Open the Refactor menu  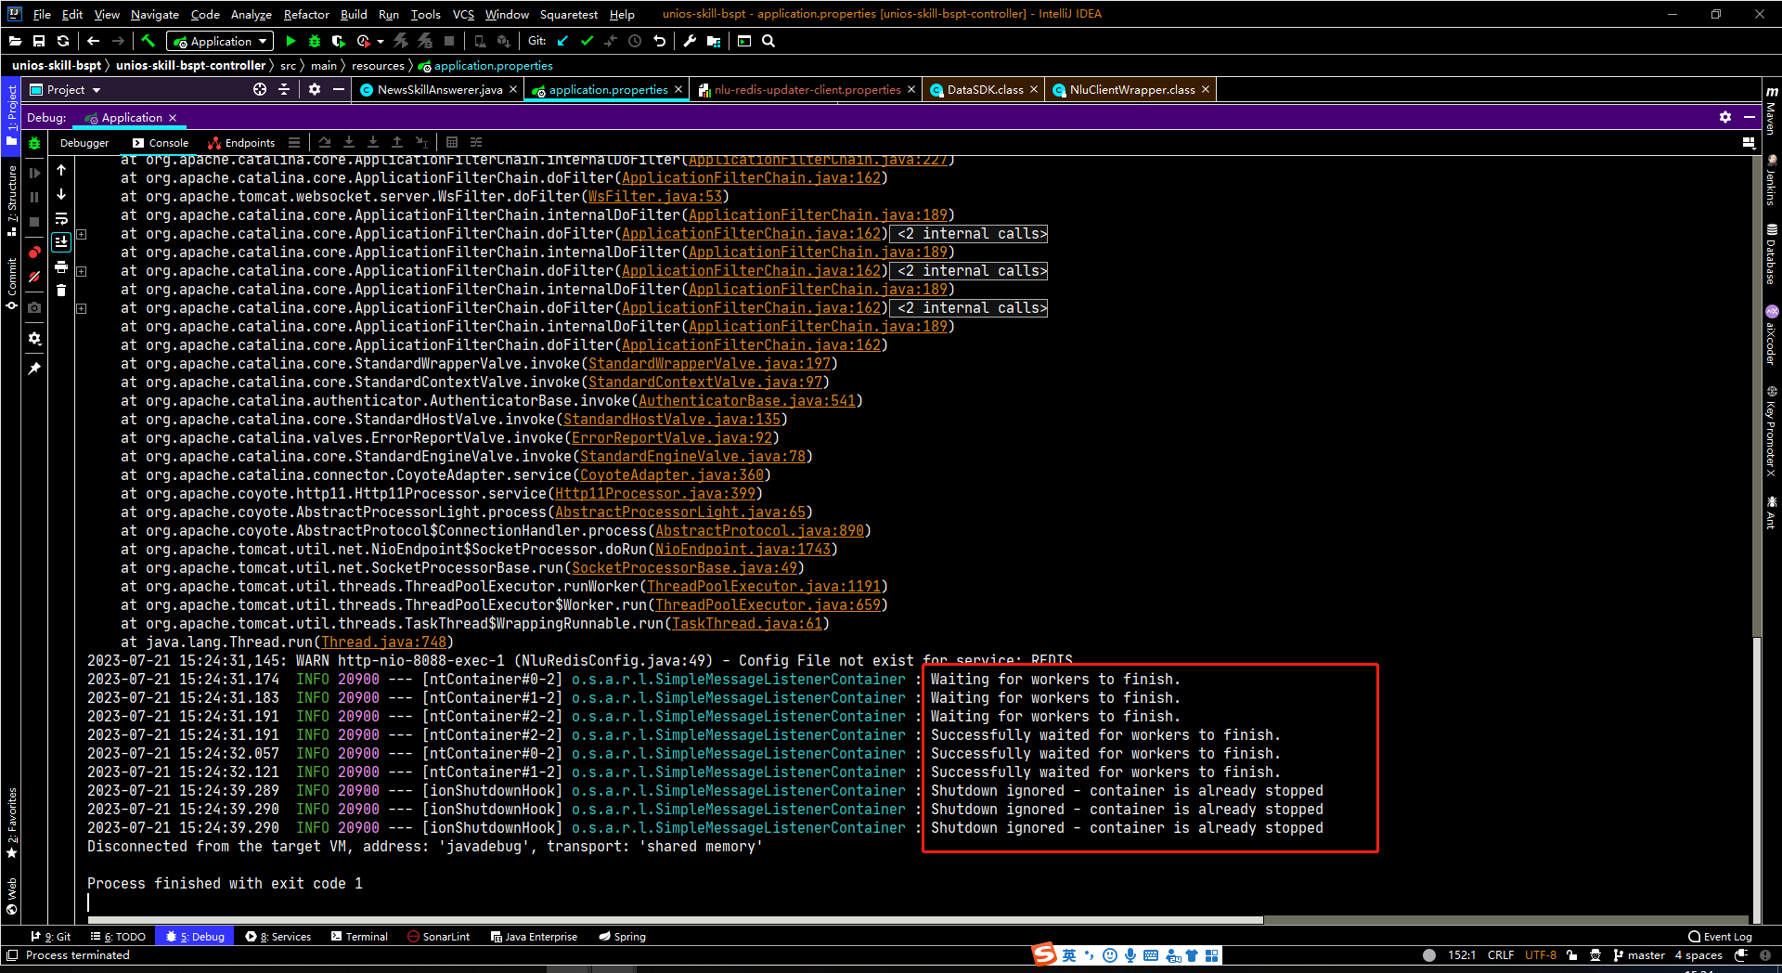tap(306, 14)
